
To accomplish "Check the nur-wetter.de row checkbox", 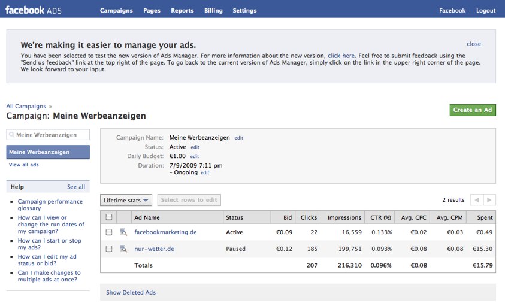I will pyautogui.click(x=109, y=249).
